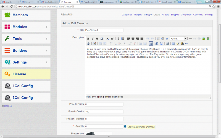Switch to the Page Builder browser tab

click(x=89, y=2)
